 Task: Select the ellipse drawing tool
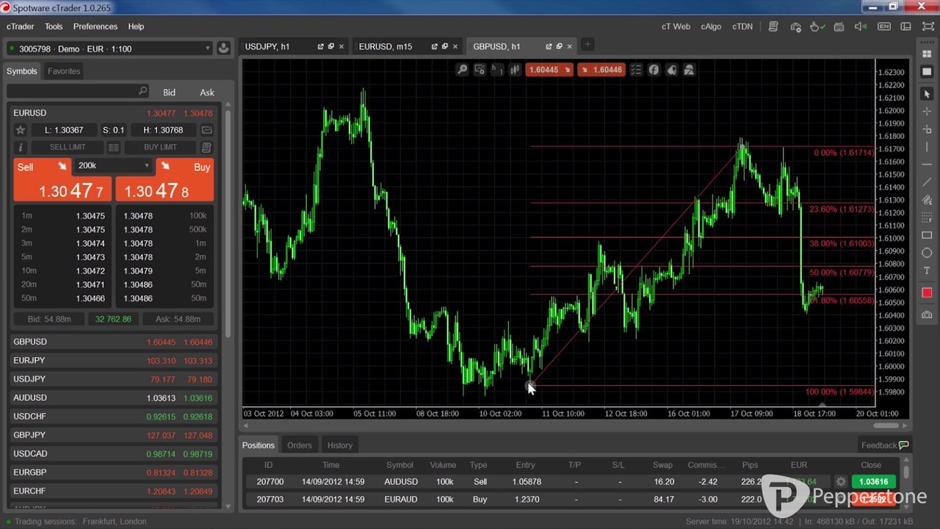[x=927, y=253]
